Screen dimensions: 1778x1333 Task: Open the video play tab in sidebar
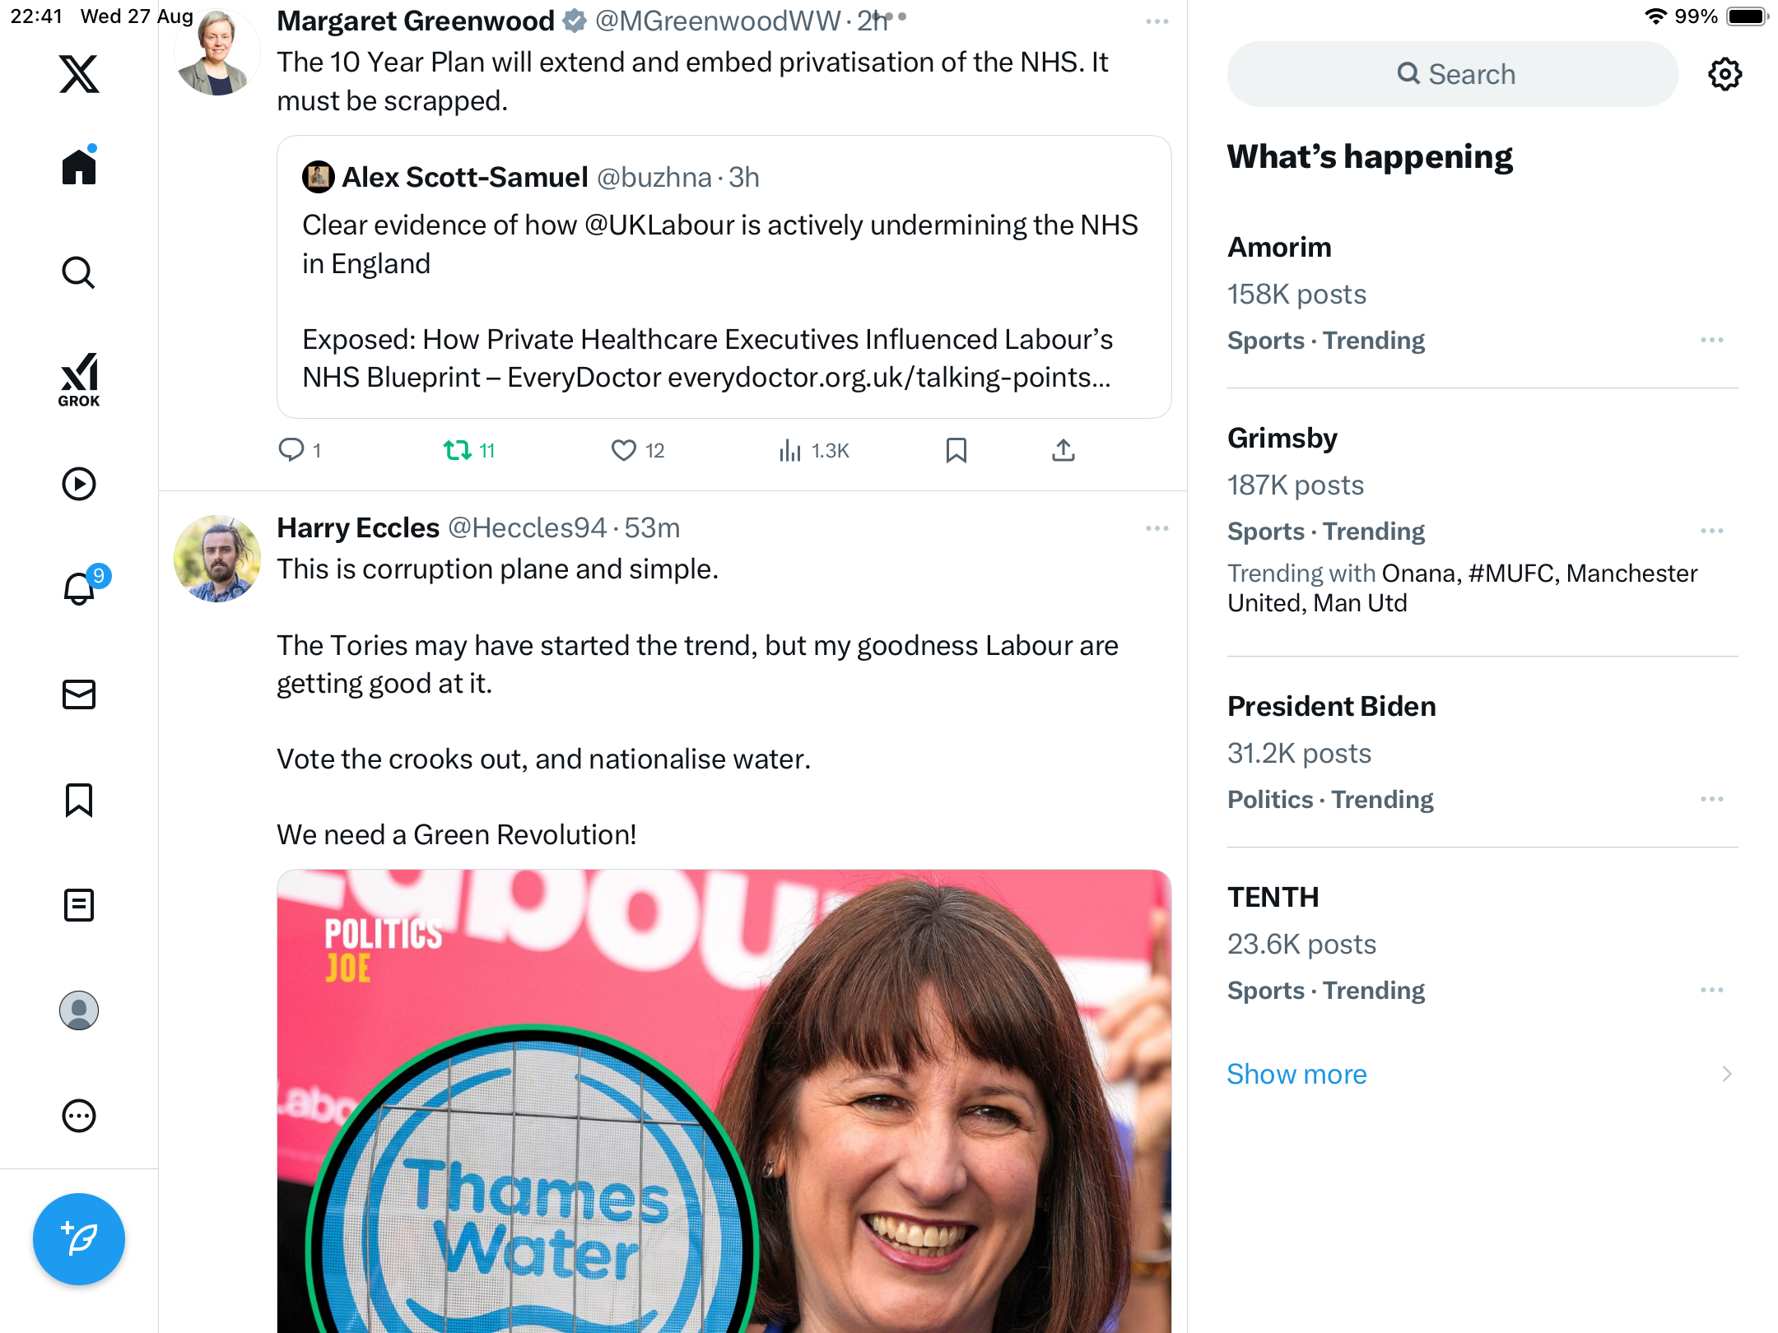click(x=79, y=484)
